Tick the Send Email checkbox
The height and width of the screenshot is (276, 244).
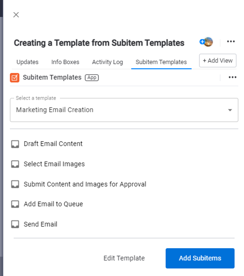click(x=15, y=224)
